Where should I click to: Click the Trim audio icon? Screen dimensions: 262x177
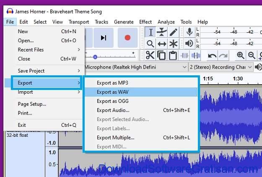tap(184, 55)
